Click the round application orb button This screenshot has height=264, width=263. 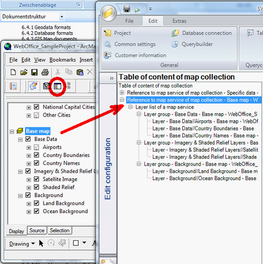pyautogui.click(x=109, y=13)
